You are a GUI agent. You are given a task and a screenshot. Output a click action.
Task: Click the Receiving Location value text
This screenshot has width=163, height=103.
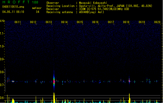pos(116,6)
